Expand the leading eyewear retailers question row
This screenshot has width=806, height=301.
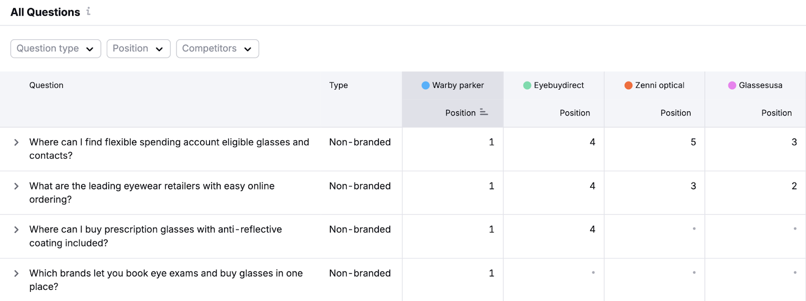(x=16, y=186)
